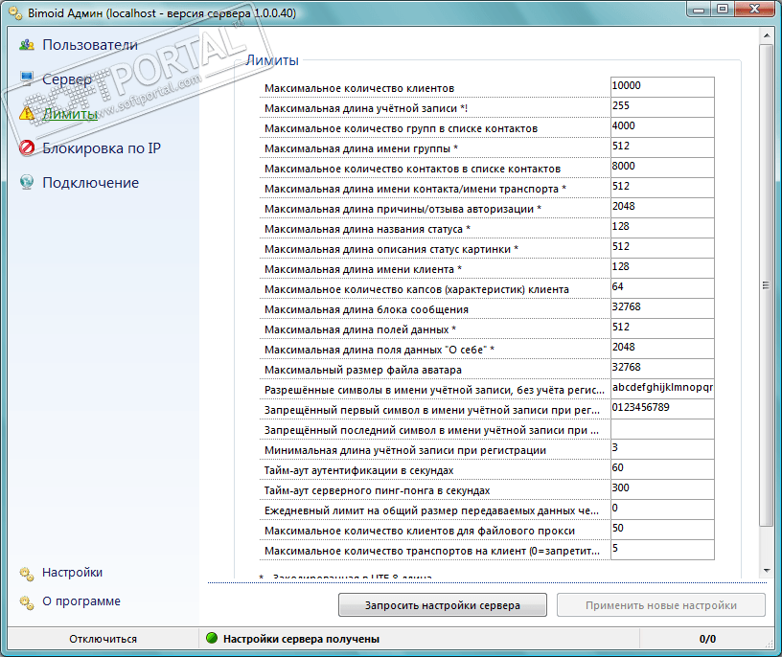The image size is (782, 657).
Task: Click Применить новые настройки button
Action: pyautogui.click(x=661, y=604)
